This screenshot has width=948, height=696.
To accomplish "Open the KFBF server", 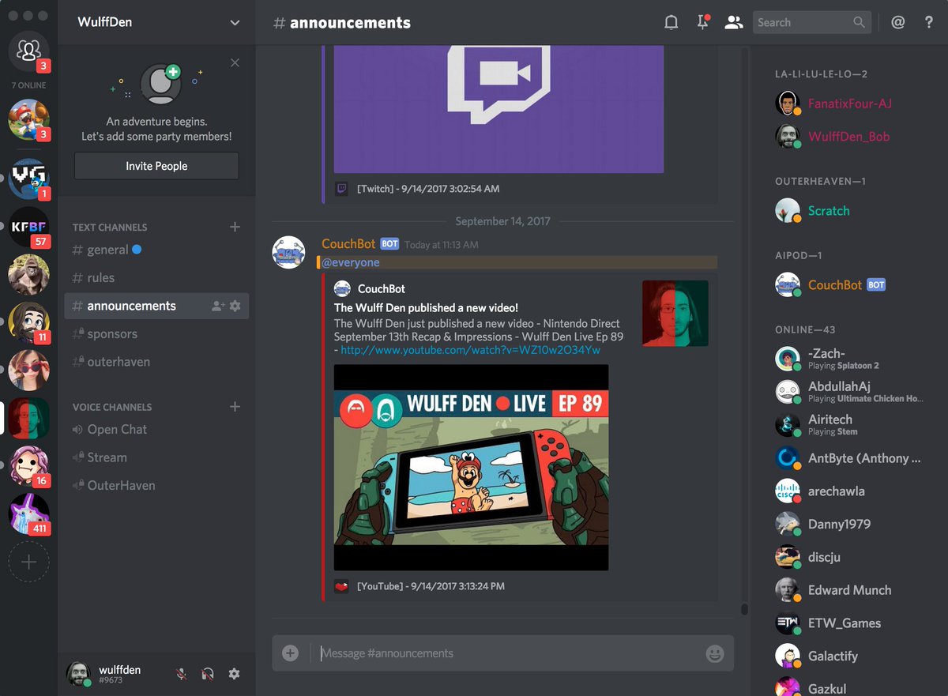I will [x=28, y=228].
